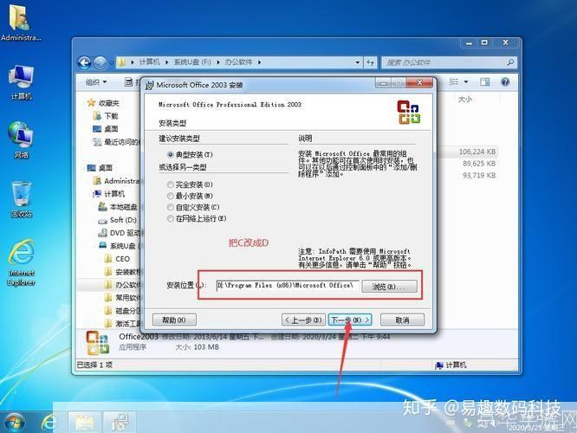Click 帮助 (H) button in installer

pos(174,320)
